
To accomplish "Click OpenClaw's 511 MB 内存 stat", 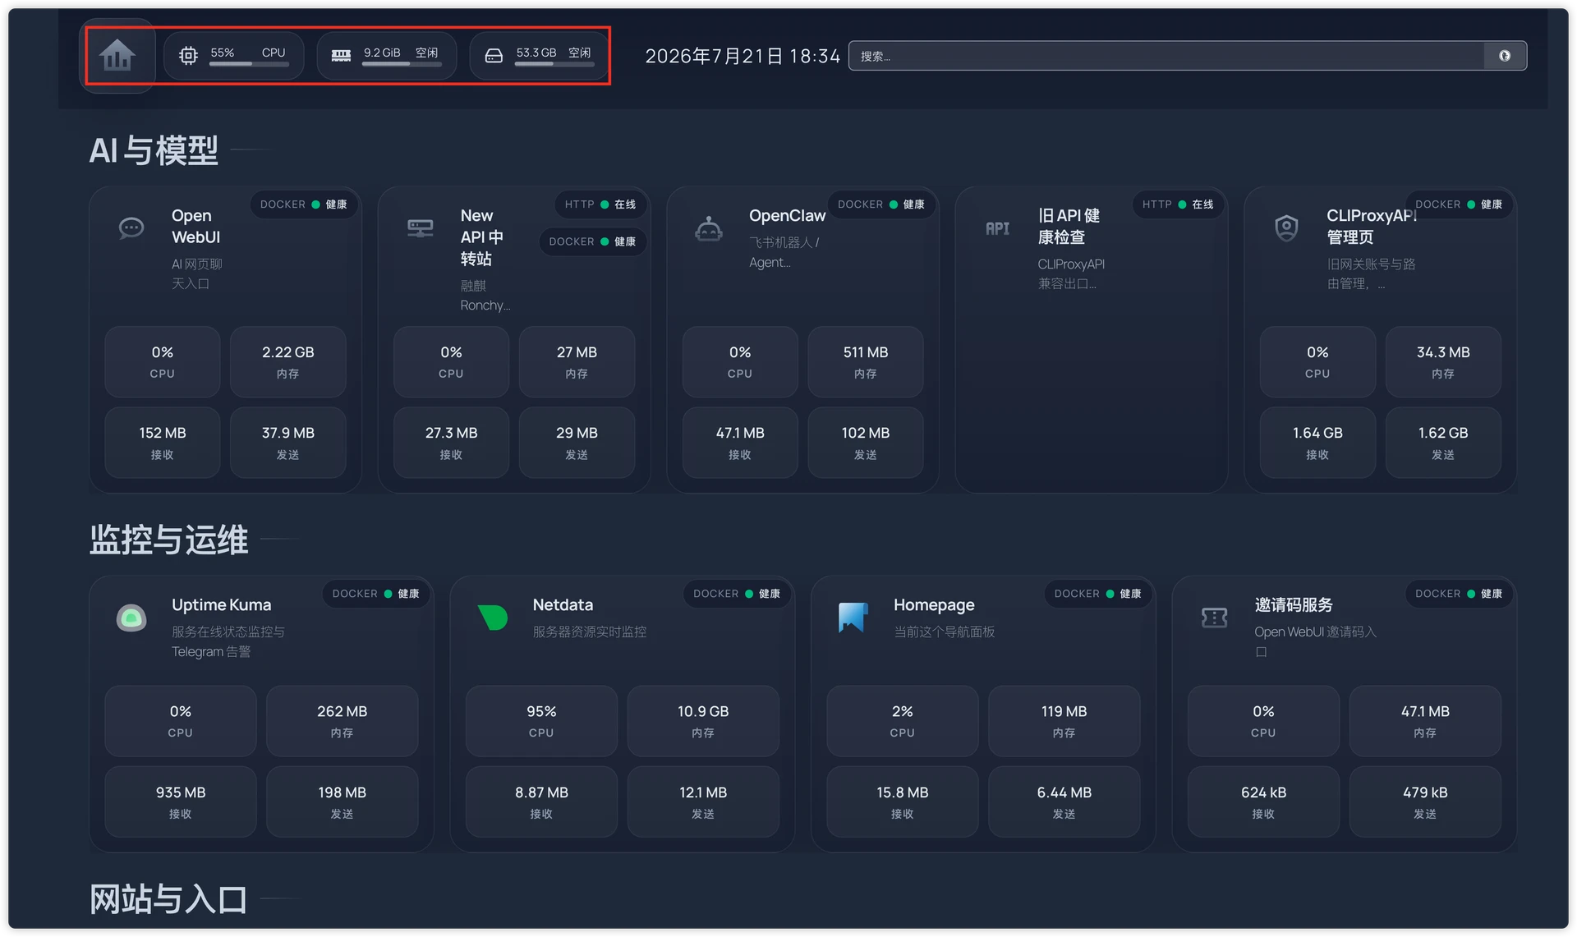I will point(866,361).
